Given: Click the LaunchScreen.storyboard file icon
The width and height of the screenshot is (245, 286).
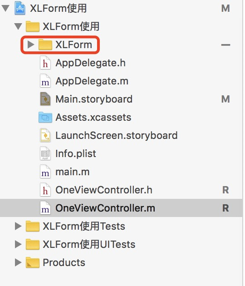Looking at the screenshot, I should pyautogui.click(x=45, y=135).
